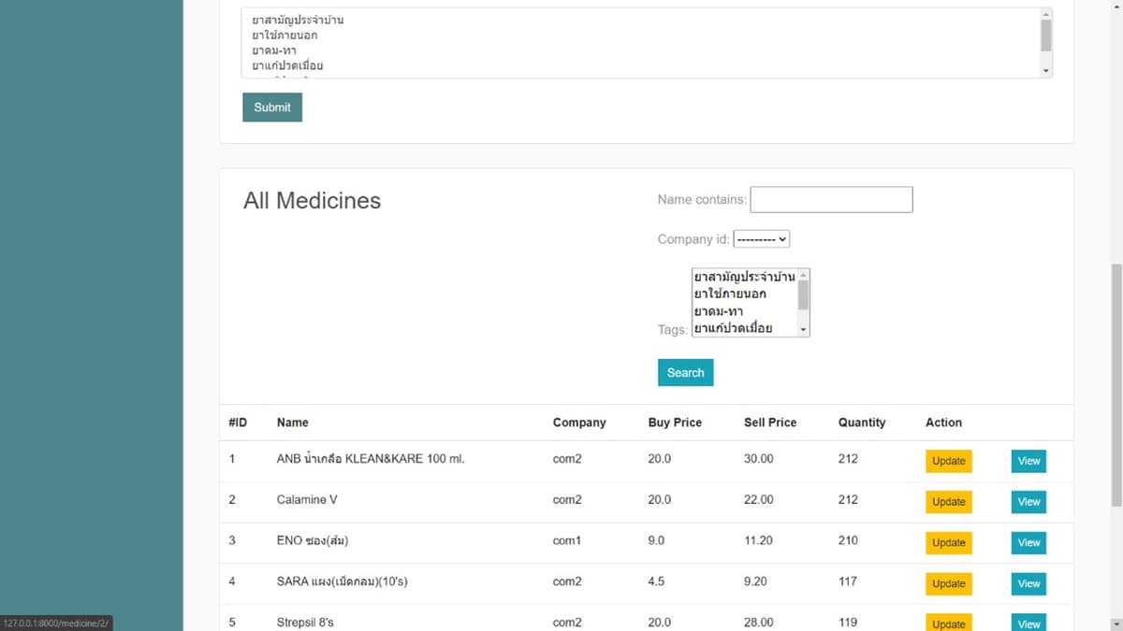Click sell price 11.20
Image resolution: width=1123 pixels, height=631 pixels.
point(759,540)
